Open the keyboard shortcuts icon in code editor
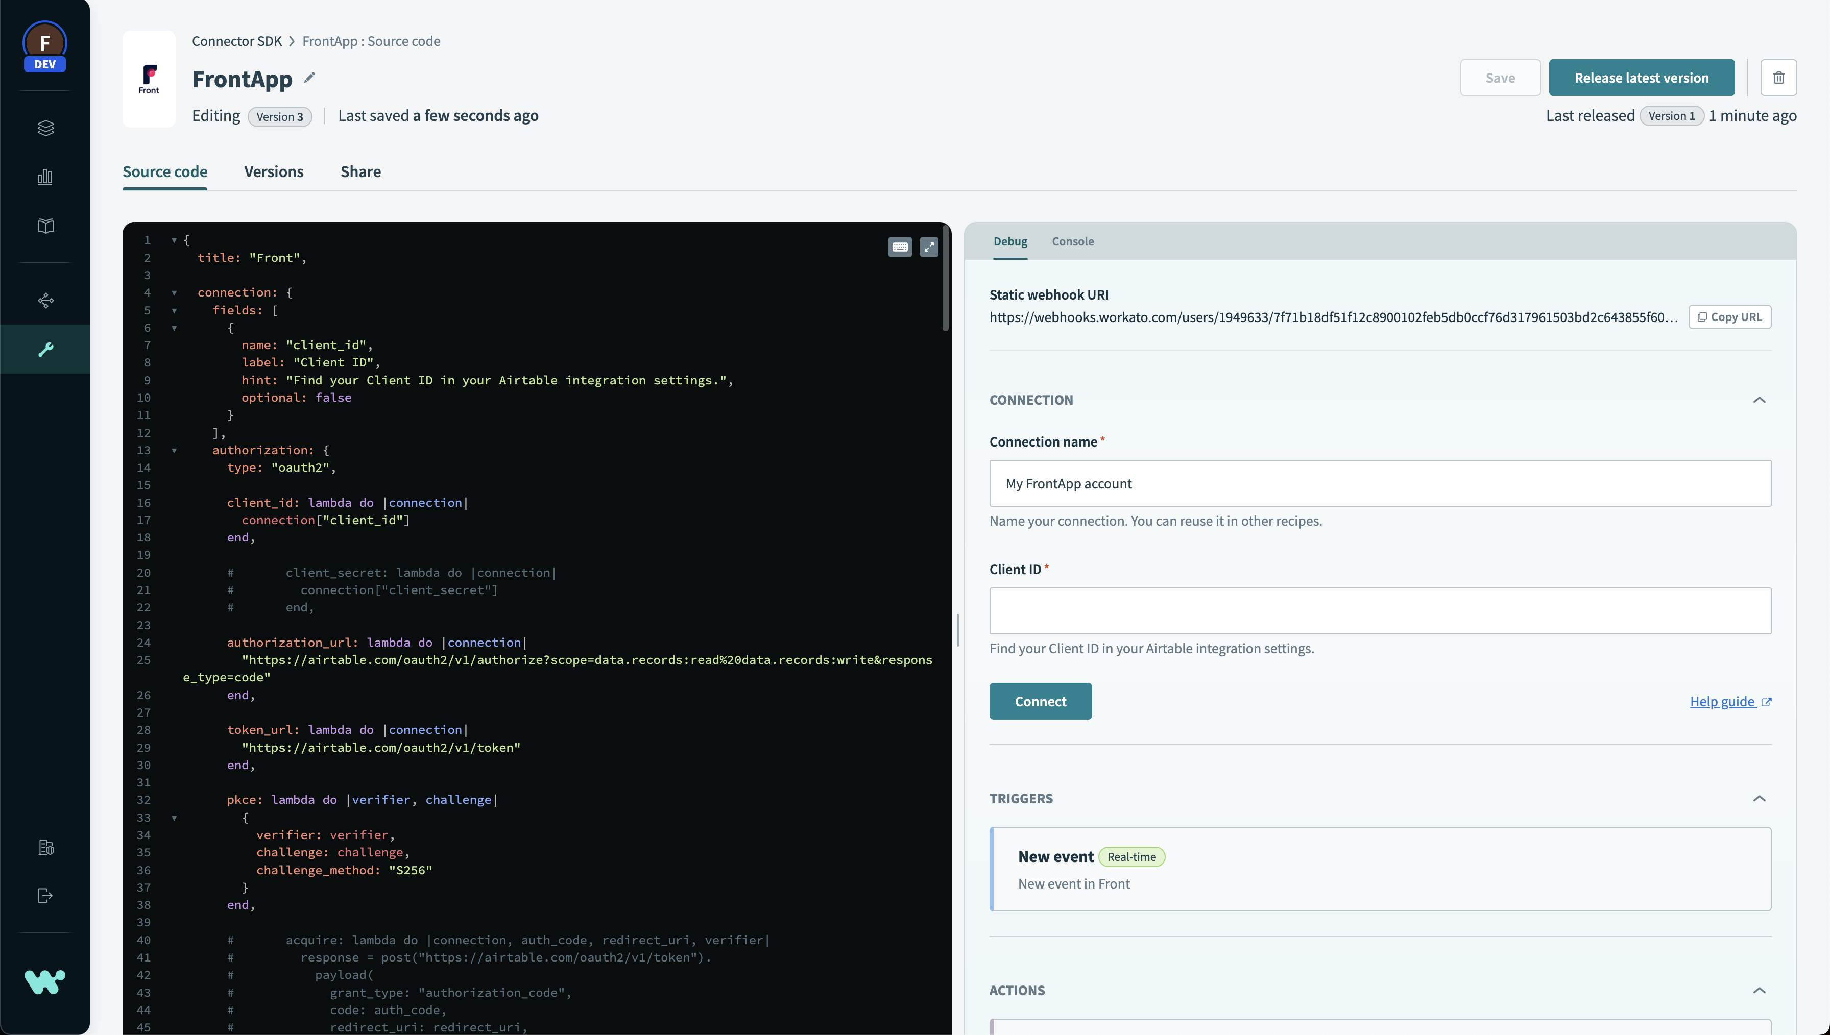The height and width of the screenshot is (1035, 1830). tap(899, 247)
